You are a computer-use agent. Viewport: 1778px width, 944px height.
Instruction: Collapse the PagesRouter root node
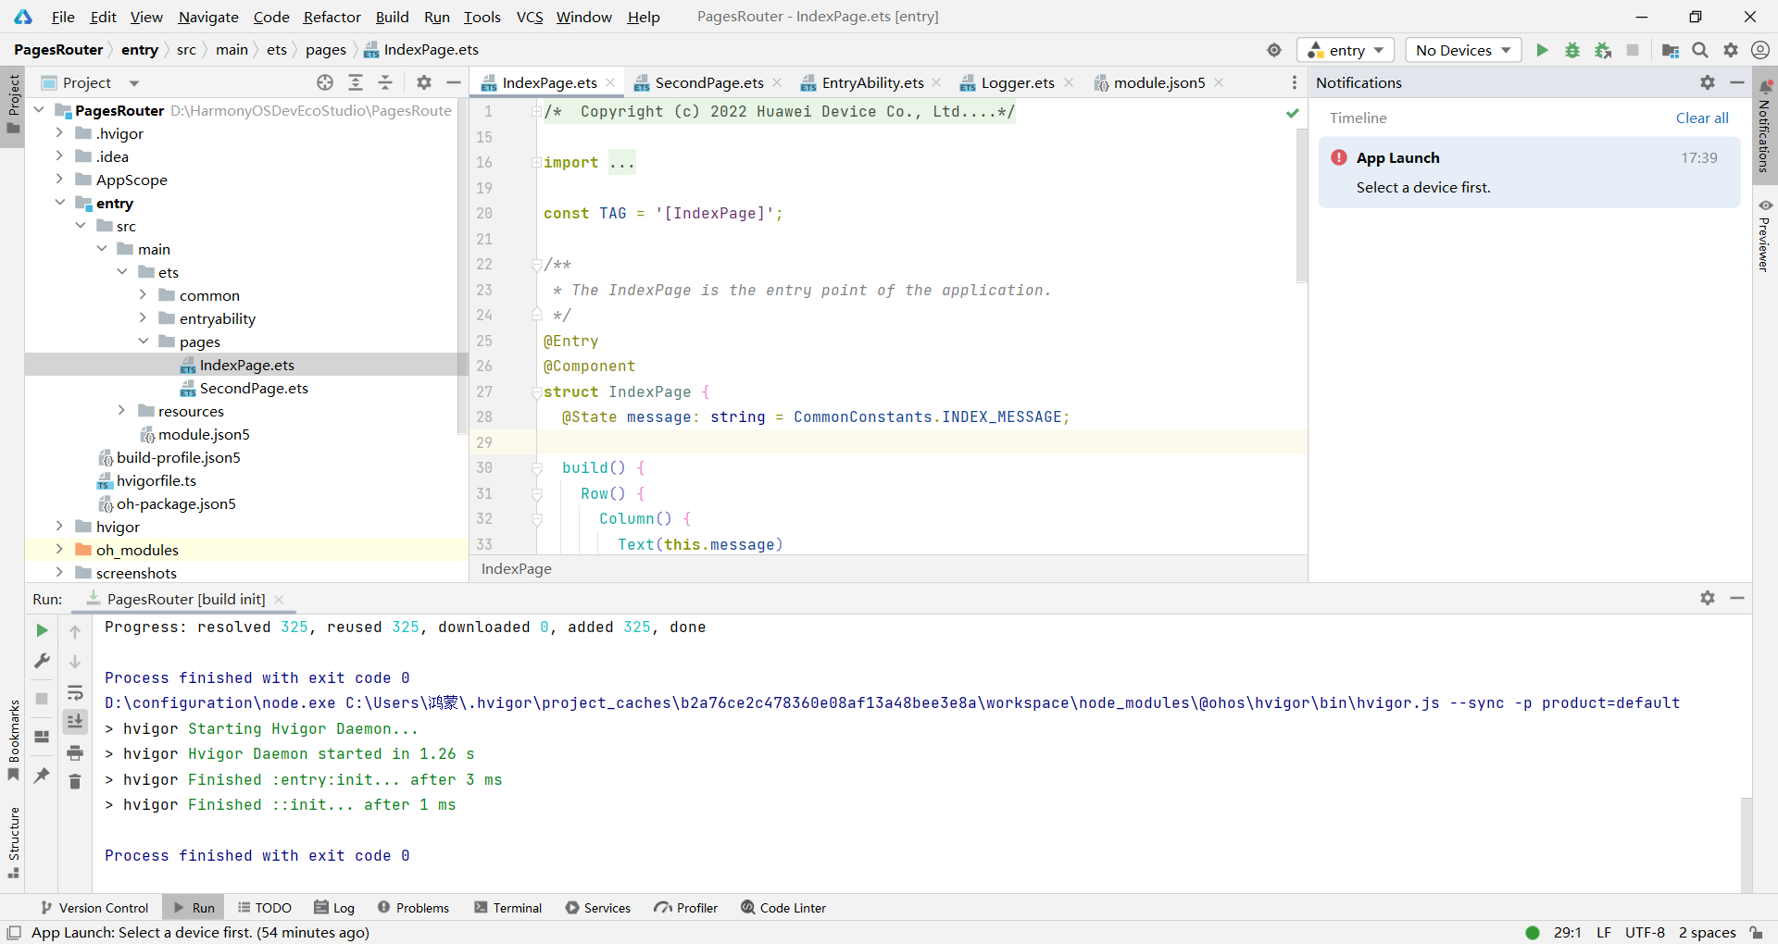pyautogui.click(x=39, y=110)
